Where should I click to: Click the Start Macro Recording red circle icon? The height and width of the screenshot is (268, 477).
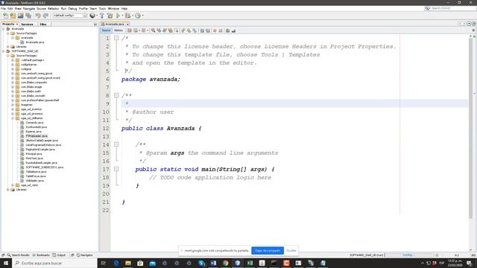pyautogui.click(x=215, y=31)
